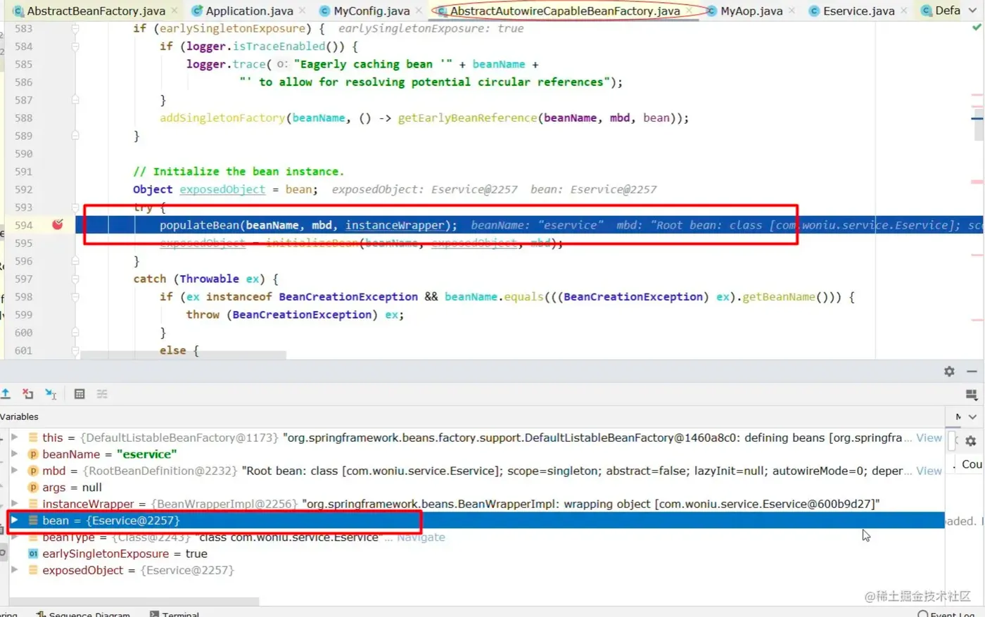
Task: Open debug panel settings gear
Action: [949, 371]
